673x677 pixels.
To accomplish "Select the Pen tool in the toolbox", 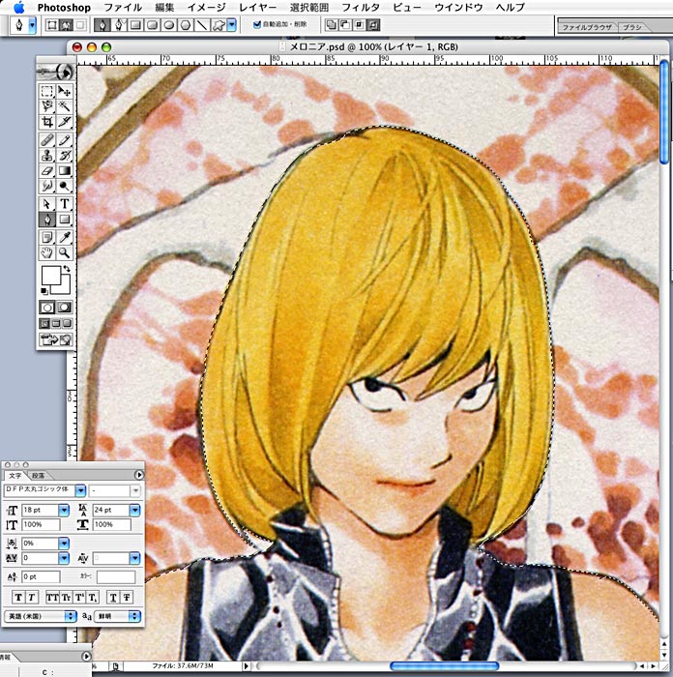I will click(47, 220).
